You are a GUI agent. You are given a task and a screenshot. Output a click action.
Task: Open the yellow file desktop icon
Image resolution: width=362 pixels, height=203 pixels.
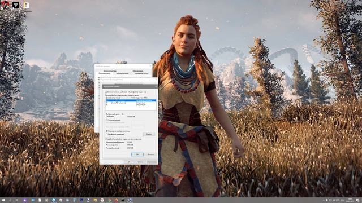click(27, 5)
